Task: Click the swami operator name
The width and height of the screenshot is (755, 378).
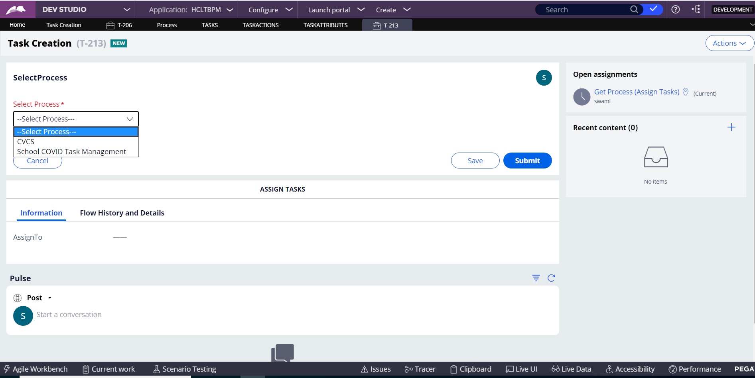Action: [602, 101]
